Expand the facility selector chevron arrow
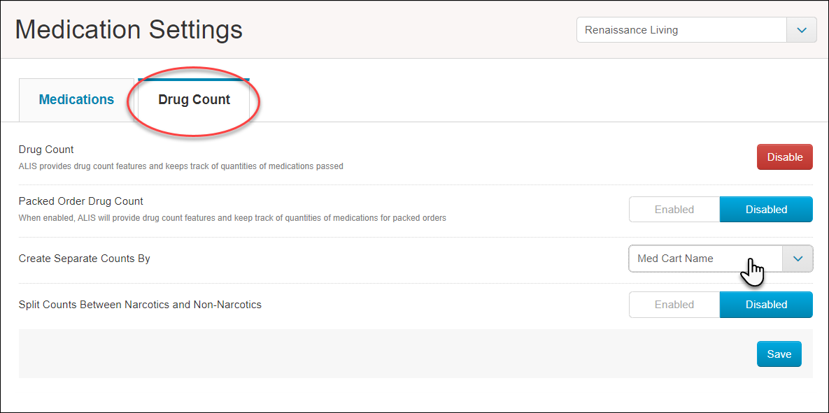Viewport: 829px width, 413px height. 801,29
